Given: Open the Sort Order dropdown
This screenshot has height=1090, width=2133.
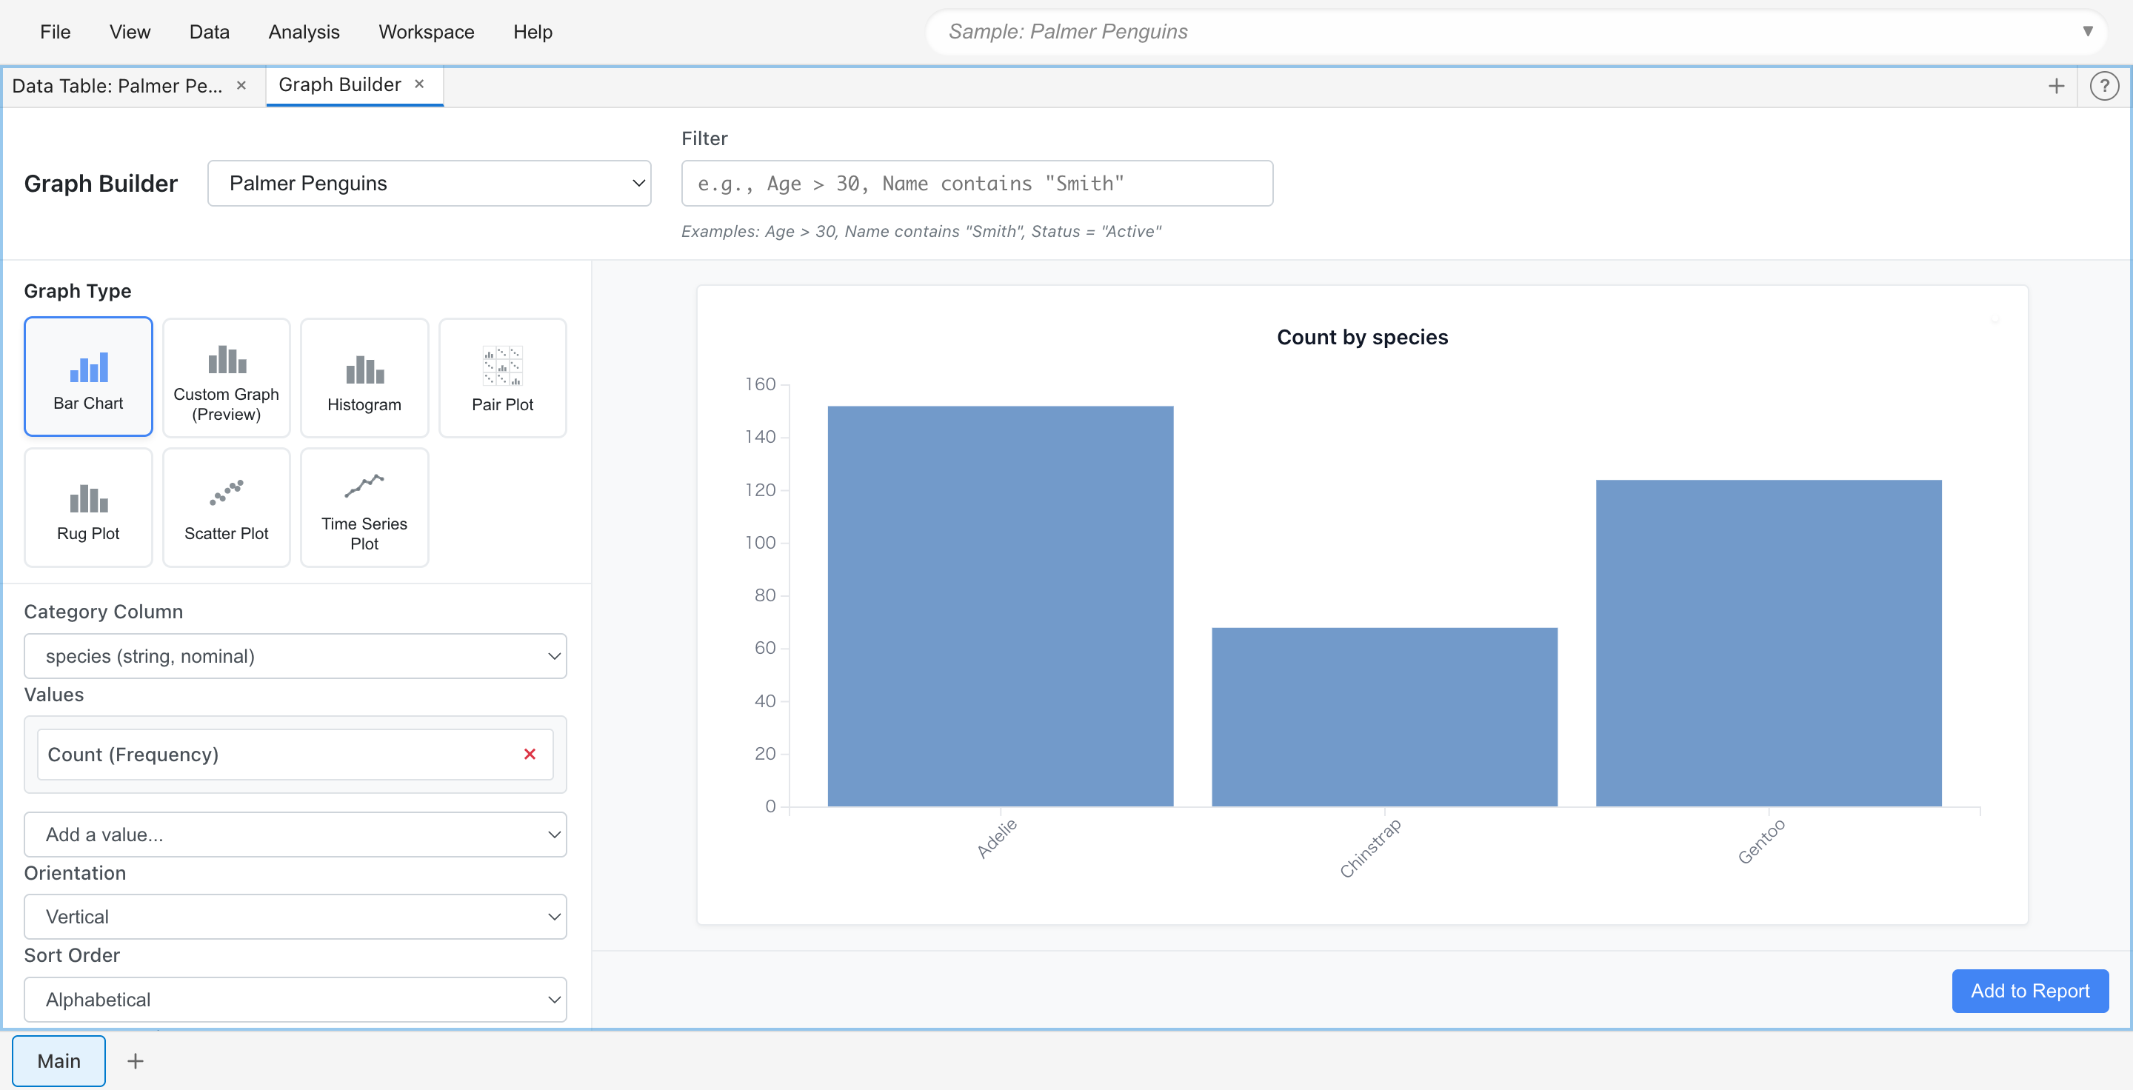Looking at the screenshot, I should 295,1000.
